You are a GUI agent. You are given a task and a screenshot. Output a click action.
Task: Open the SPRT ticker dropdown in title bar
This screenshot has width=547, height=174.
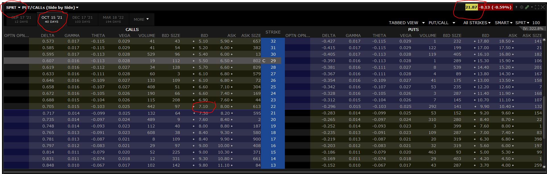click(13, 8)
